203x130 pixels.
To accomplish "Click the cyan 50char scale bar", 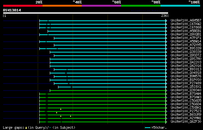I will click(147, 128).
